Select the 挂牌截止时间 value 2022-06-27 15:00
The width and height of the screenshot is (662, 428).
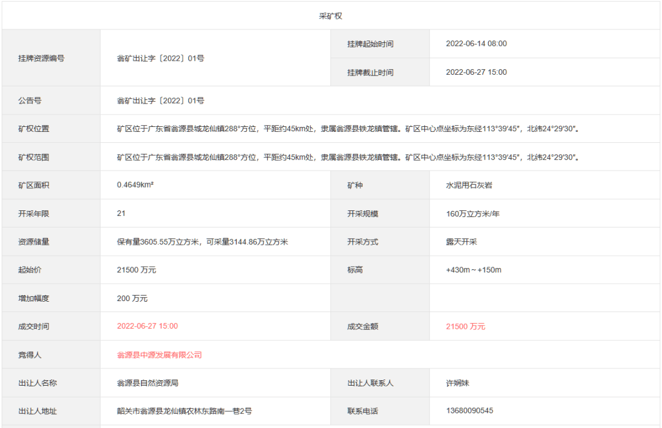(476, 72)
